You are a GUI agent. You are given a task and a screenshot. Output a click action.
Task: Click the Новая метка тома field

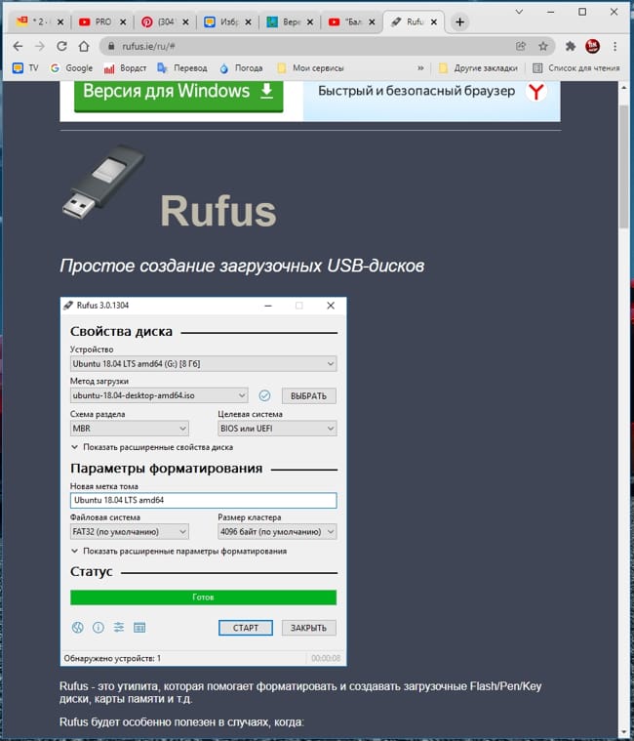204,501
